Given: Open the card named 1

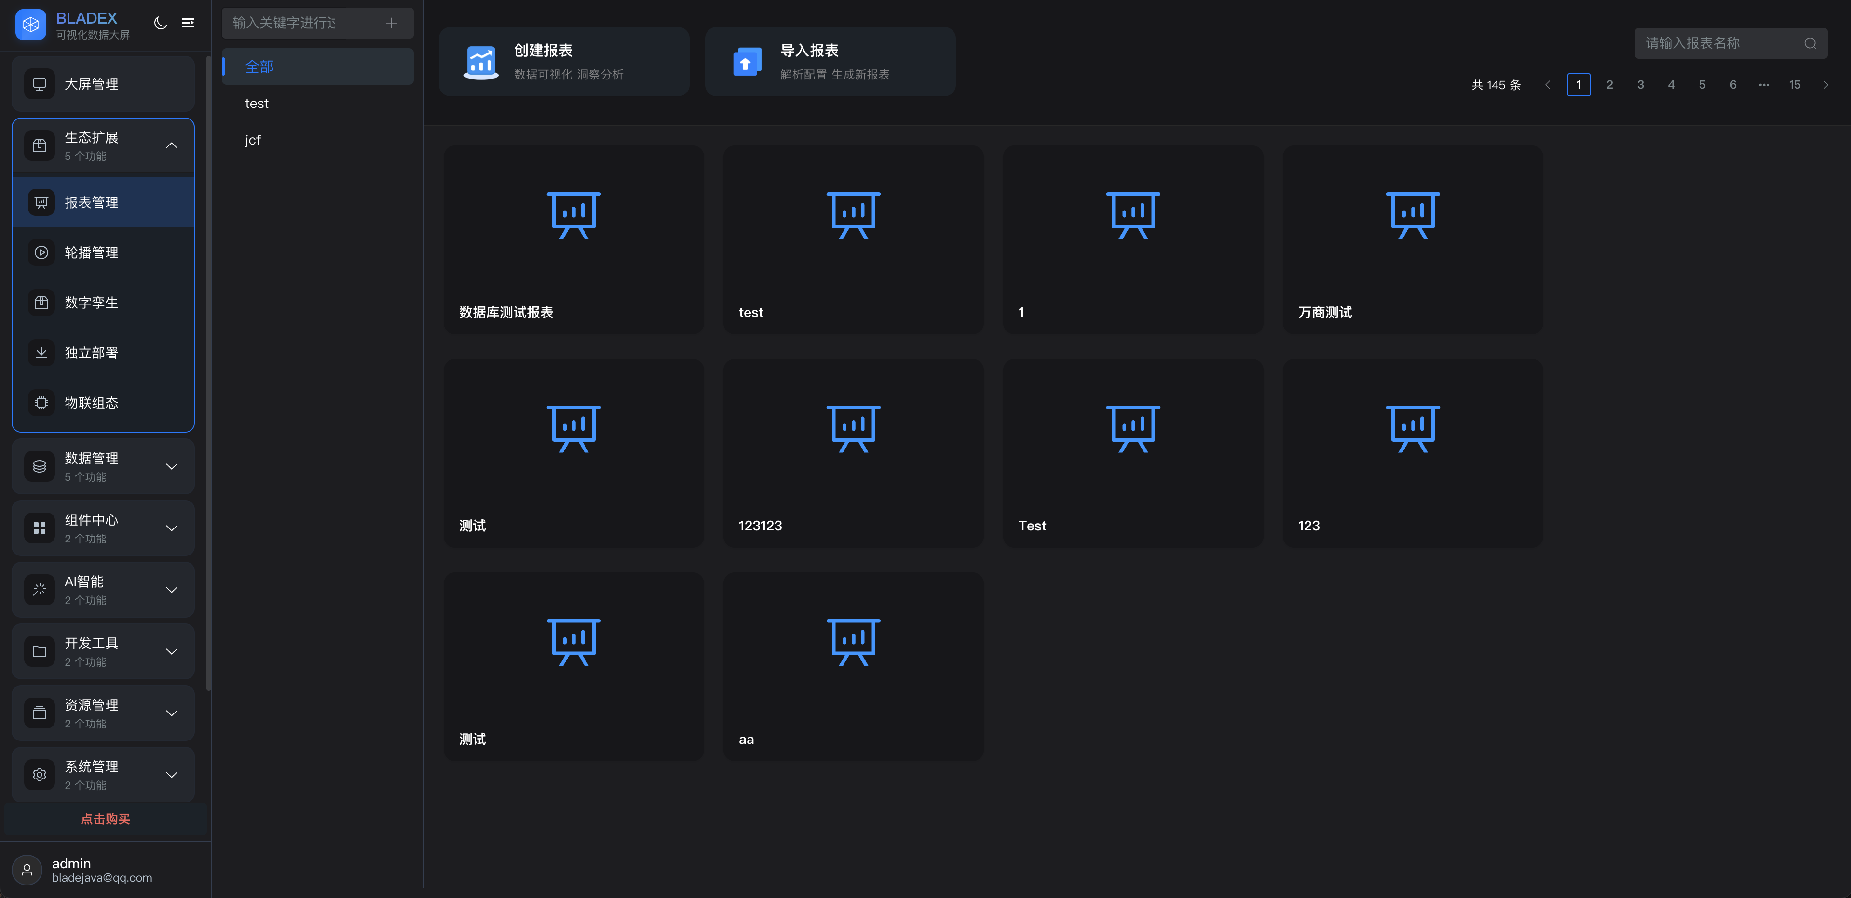Looking at the screenshot, I should pos(1133,240).
